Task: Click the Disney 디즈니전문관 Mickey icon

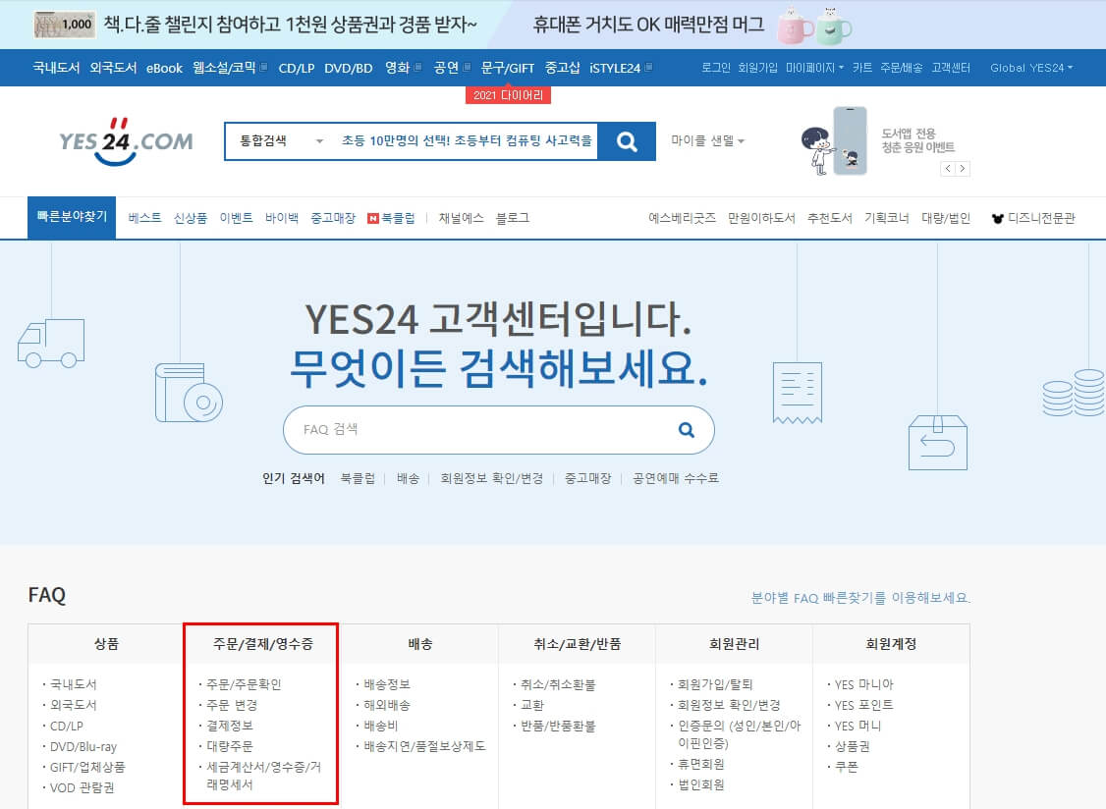Action: (997, 219)
